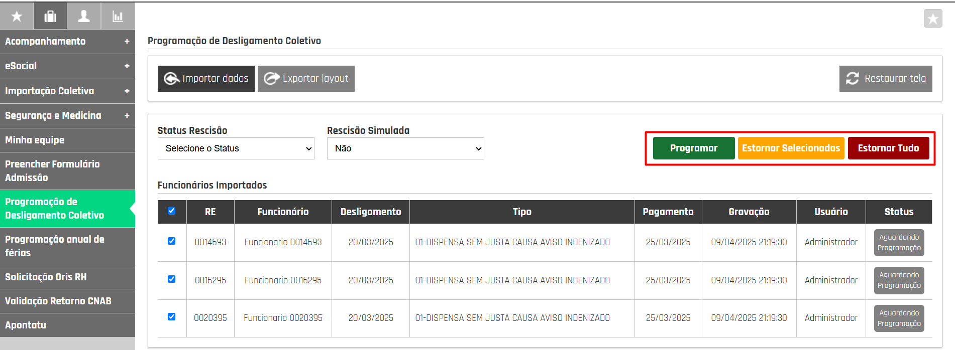
Task: Open Programação anual de férias menu
Action: (x=67, y=246)
